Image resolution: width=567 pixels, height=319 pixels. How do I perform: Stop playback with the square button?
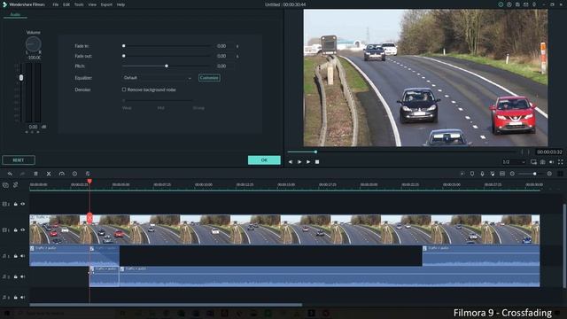coord(317,162)
